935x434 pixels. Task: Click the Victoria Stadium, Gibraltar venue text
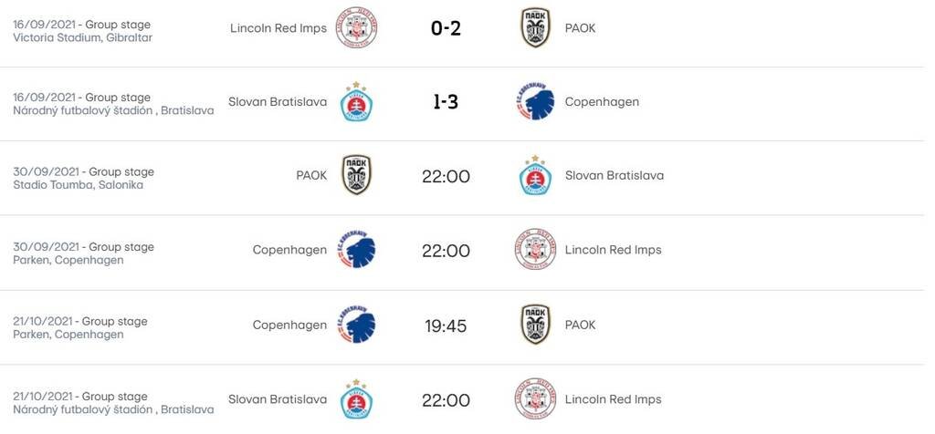coord(83,37)
